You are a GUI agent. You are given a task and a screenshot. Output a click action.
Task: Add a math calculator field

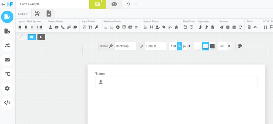(249, 27)
